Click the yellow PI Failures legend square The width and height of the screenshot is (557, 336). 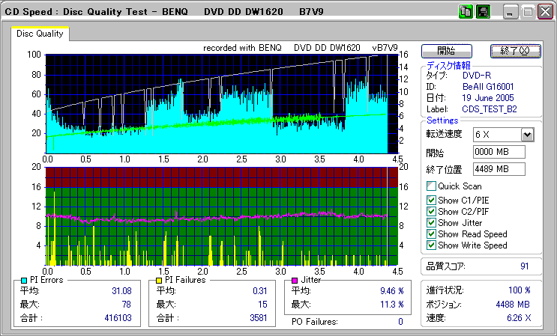pos(159,280)
